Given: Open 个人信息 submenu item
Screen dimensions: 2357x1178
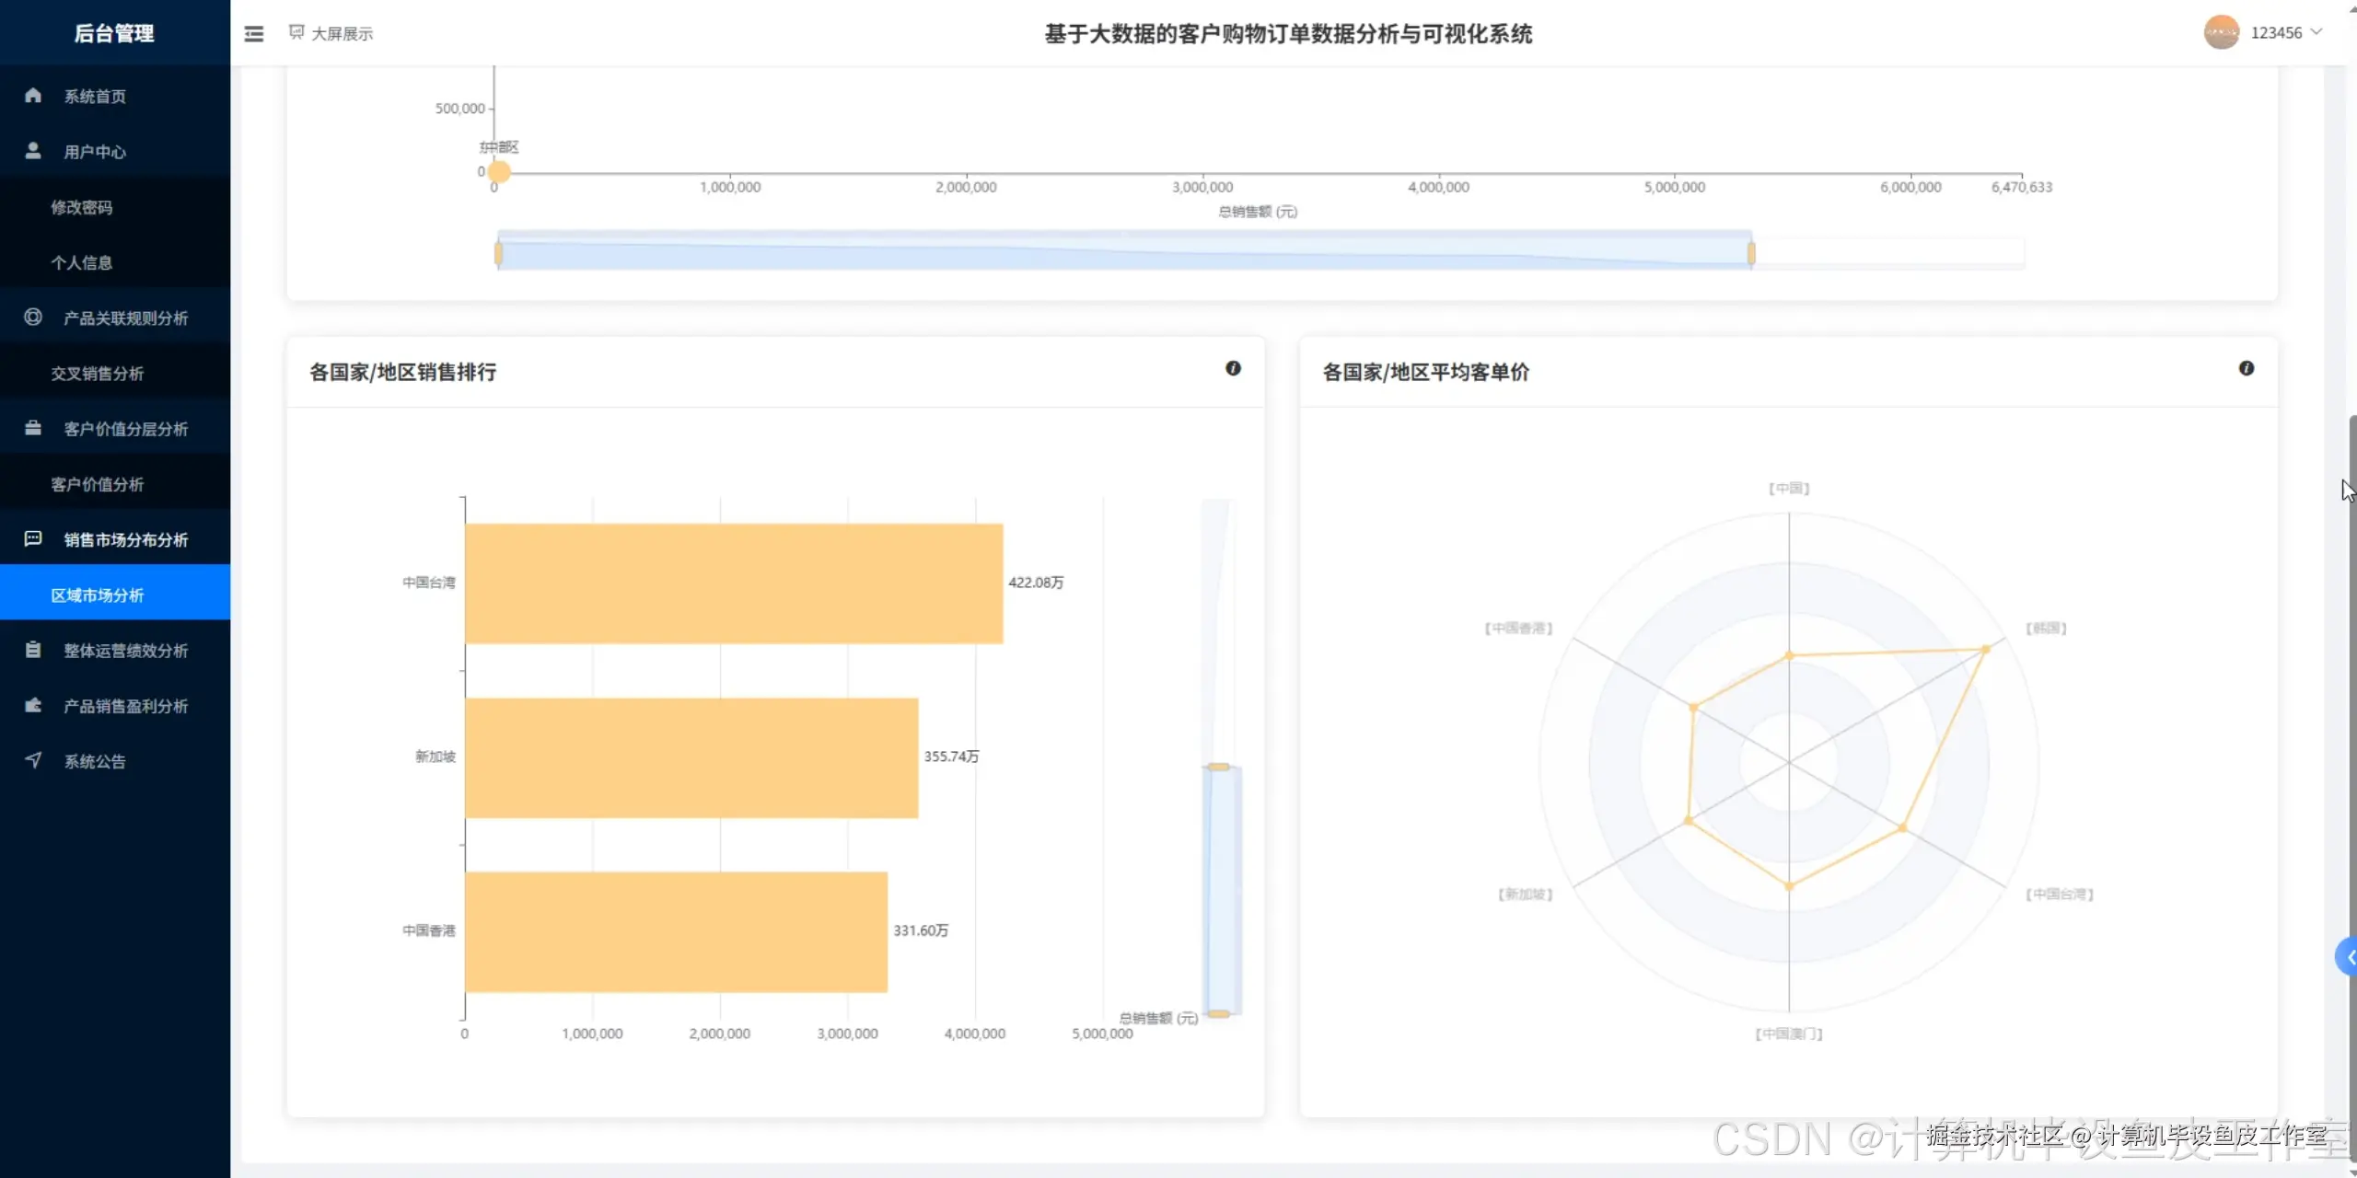Looking at the screenshot, I should point(82,262).
